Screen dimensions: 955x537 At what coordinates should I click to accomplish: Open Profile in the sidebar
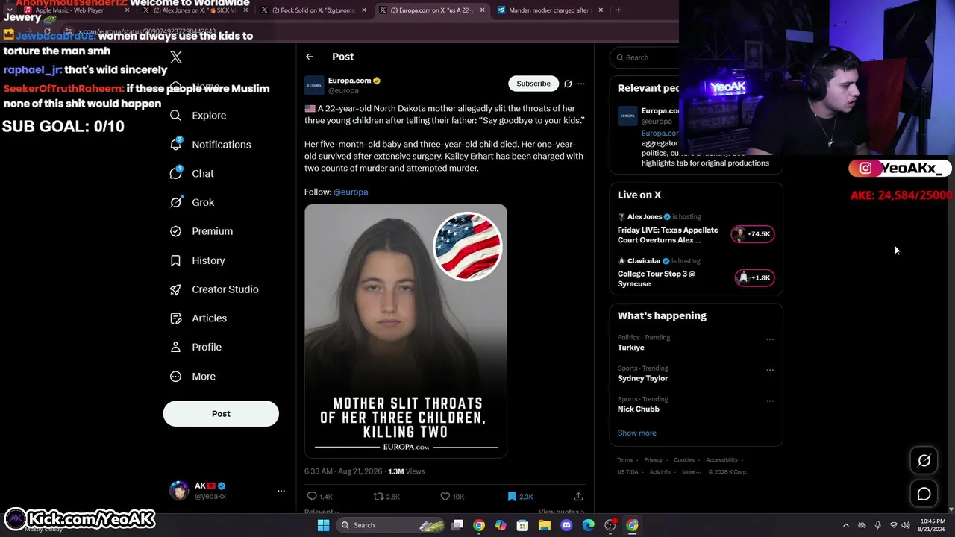tap(195, 347)
